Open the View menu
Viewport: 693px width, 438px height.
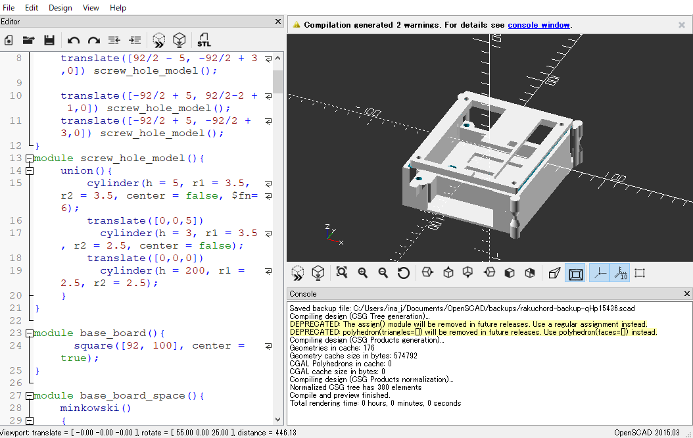coord(91,7)
